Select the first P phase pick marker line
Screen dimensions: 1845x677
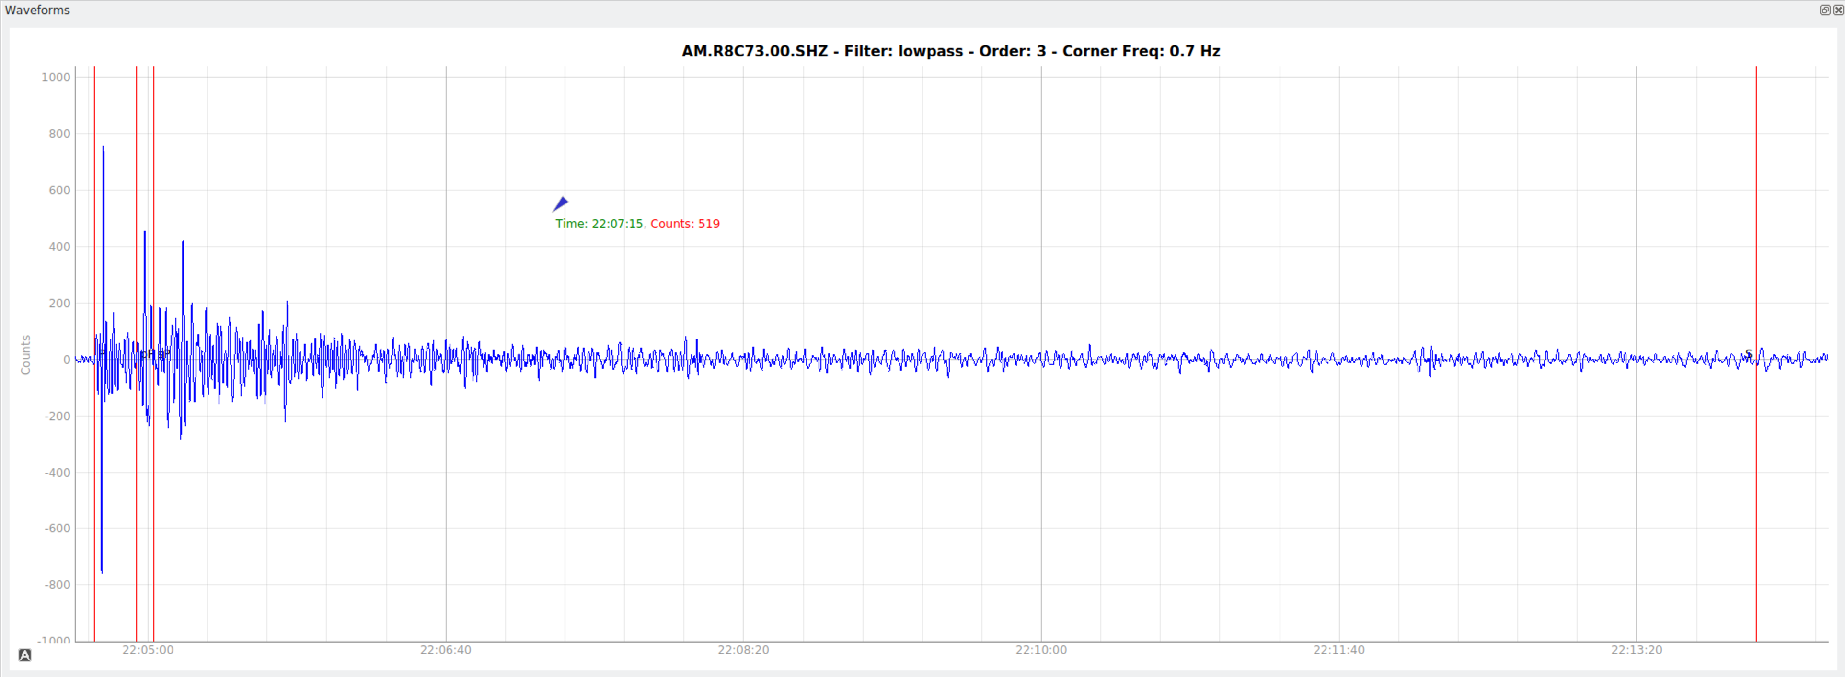click(x=94, y=353)
